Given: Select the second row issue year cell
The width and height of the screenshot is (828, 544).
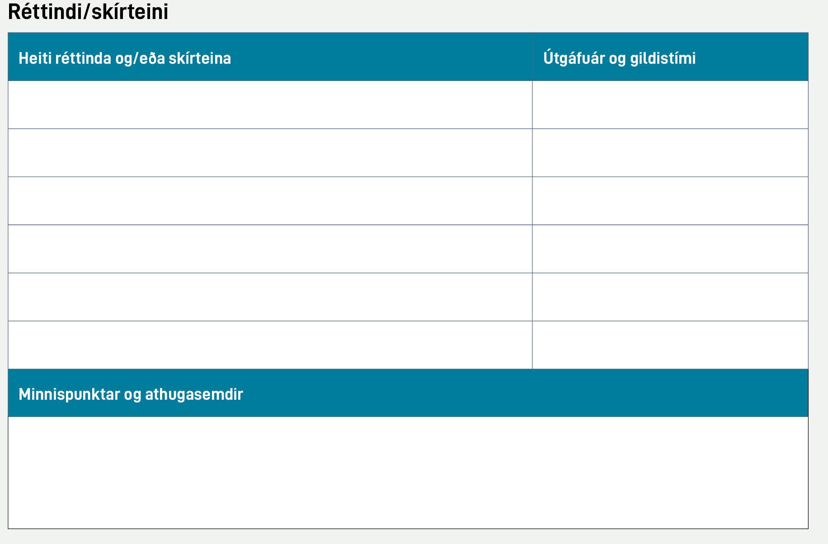Looking at the screenshot, I should click(670, 153).
